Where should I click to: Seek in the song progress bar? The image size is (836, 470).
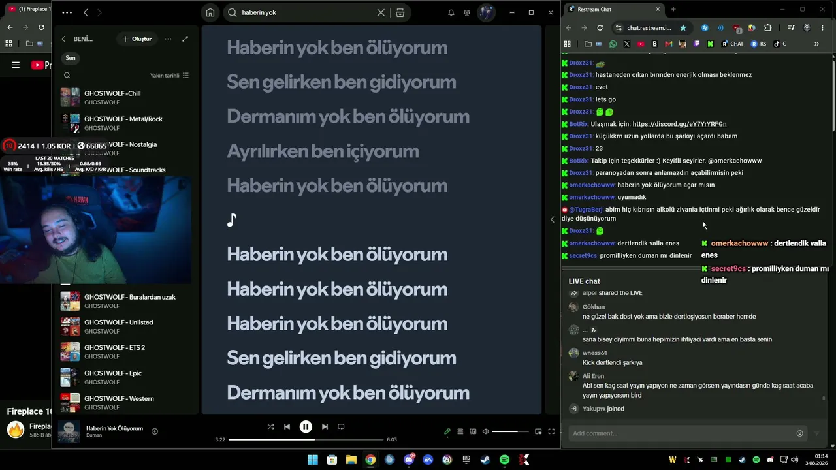tap(306, 439)
